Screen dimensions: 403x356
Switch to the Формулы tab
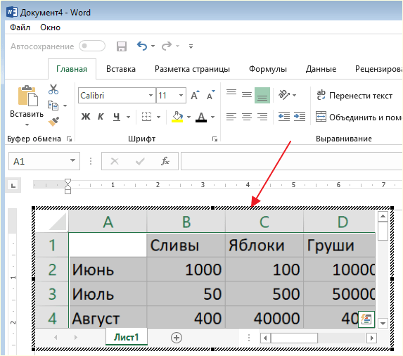point(268,69)
